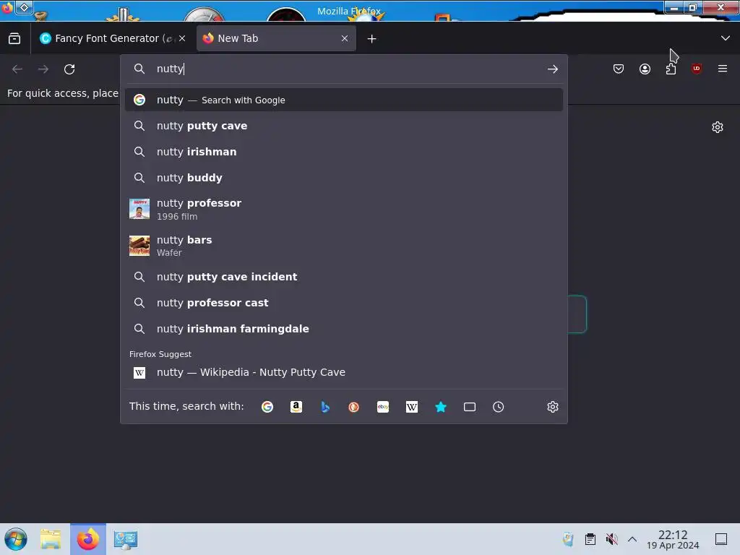Screen dimensions: 740x555
Task: Search with DuckDuckGo in the one-off search bar
Action: [x=354, y=407]
